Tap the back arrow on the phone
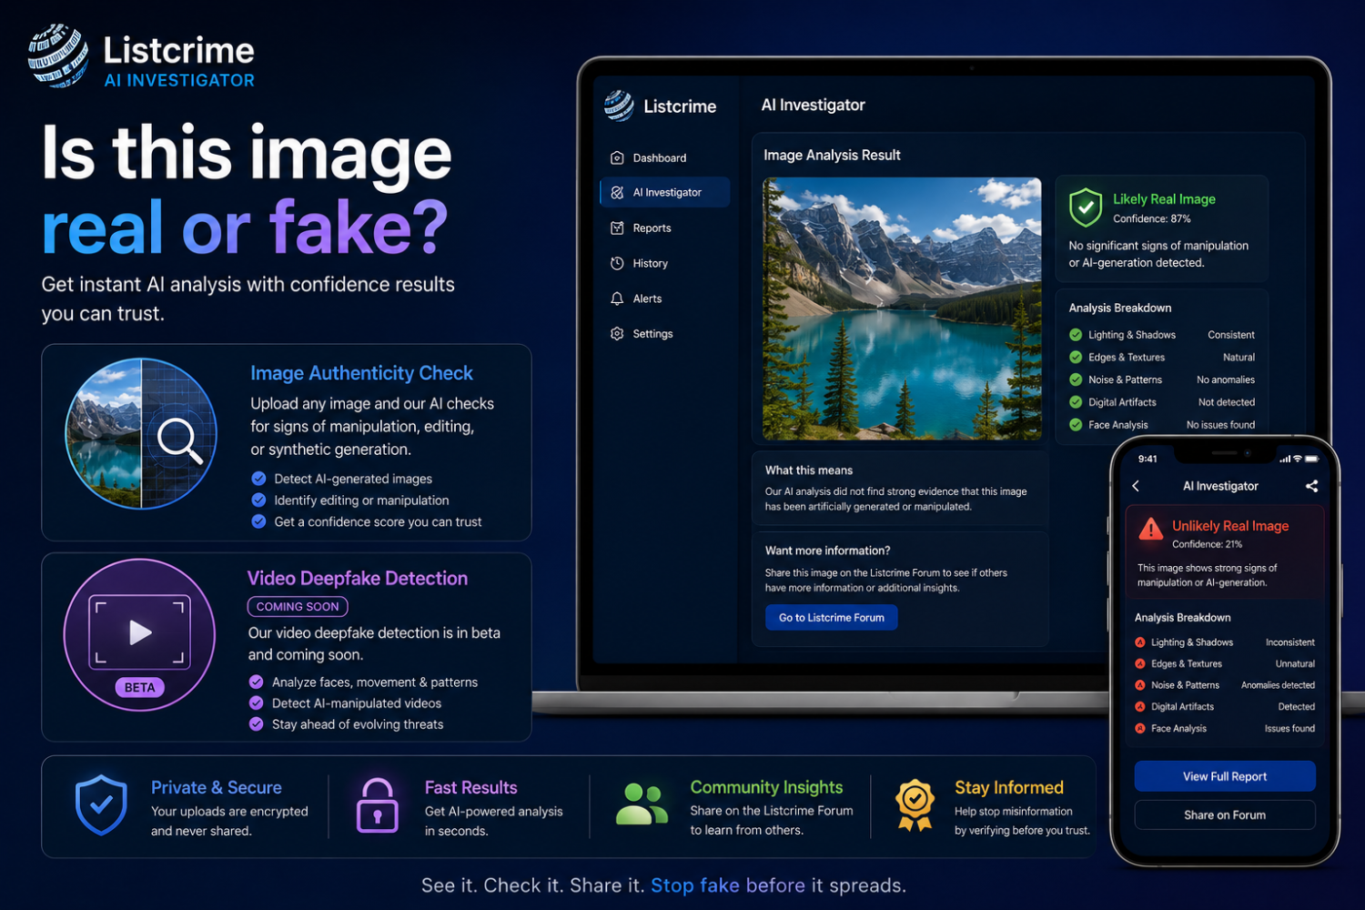Image resolution: width=1365 pixels, height=910 pixels. coord(1136,486)
